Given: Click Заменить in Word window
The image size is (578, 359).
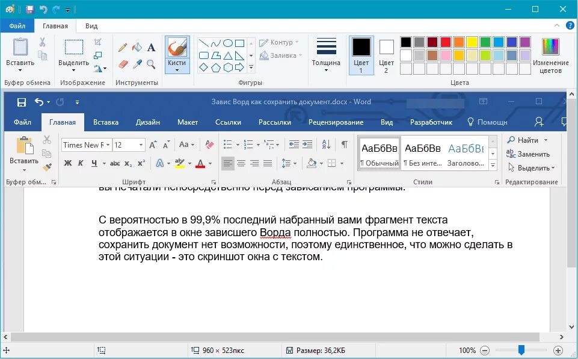Looking at the screenshot, I should click(528, 154).
